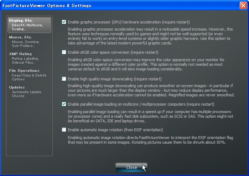Viewport: 249px width, 176px height.
Task: Click the Close button
Action: point(131,167)
